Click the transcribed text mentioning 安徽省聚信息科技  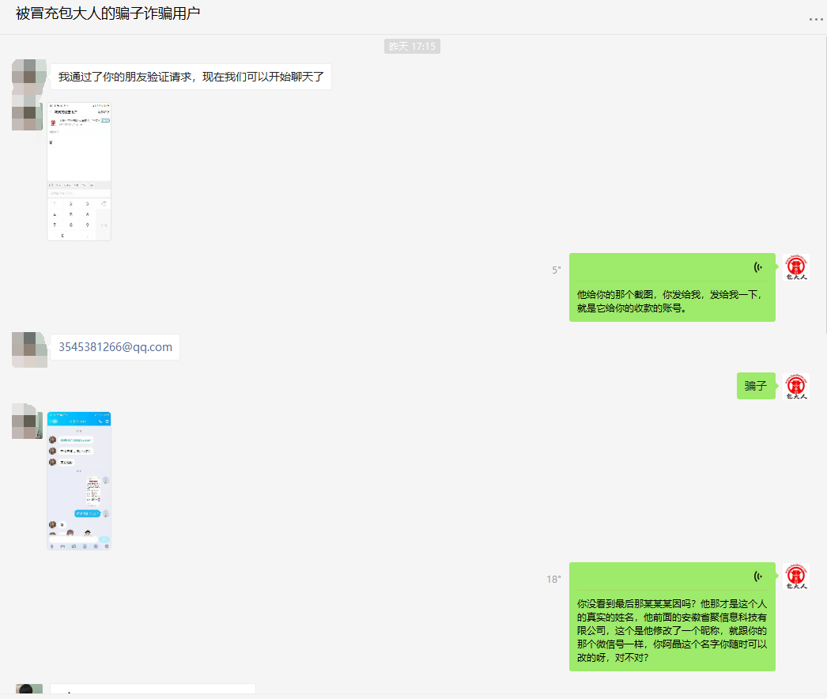(x=671, y=629)
